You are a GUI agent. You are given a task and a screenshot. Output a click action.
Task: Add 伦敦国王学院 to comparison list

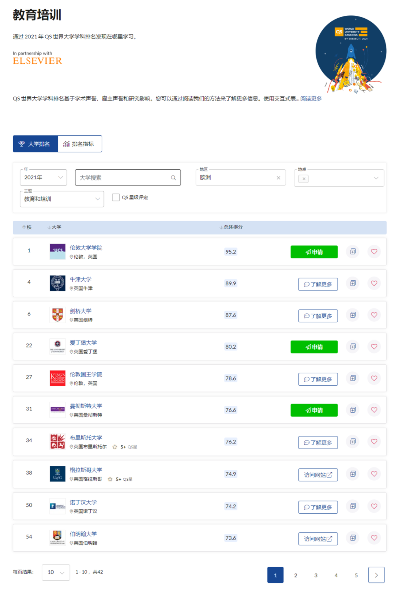[353, 378]
